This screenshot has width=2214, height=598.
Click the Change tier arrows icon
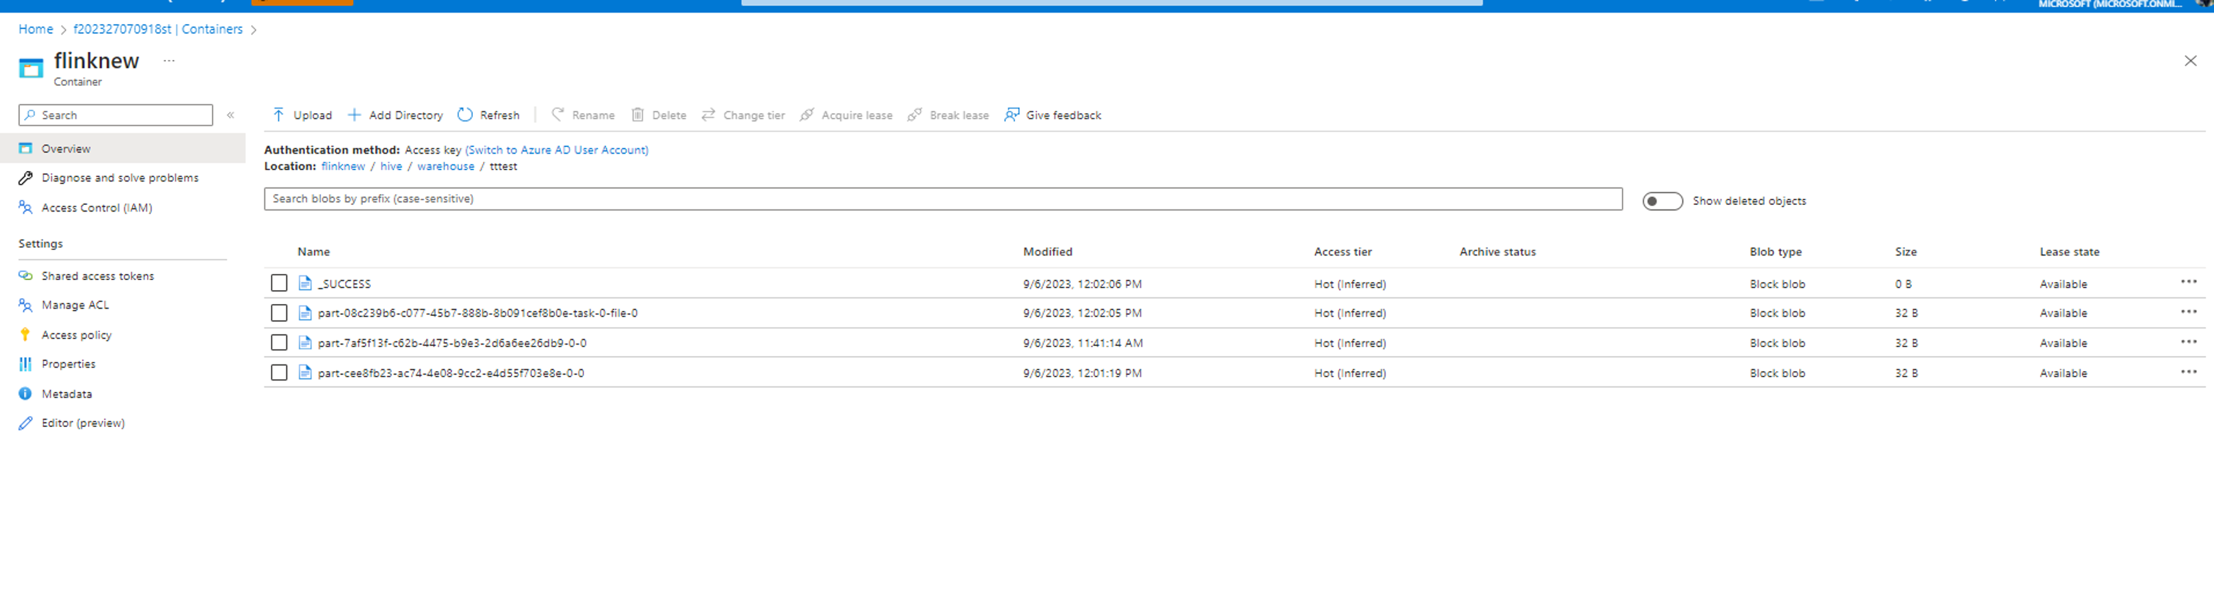click(x=708, y=115)
